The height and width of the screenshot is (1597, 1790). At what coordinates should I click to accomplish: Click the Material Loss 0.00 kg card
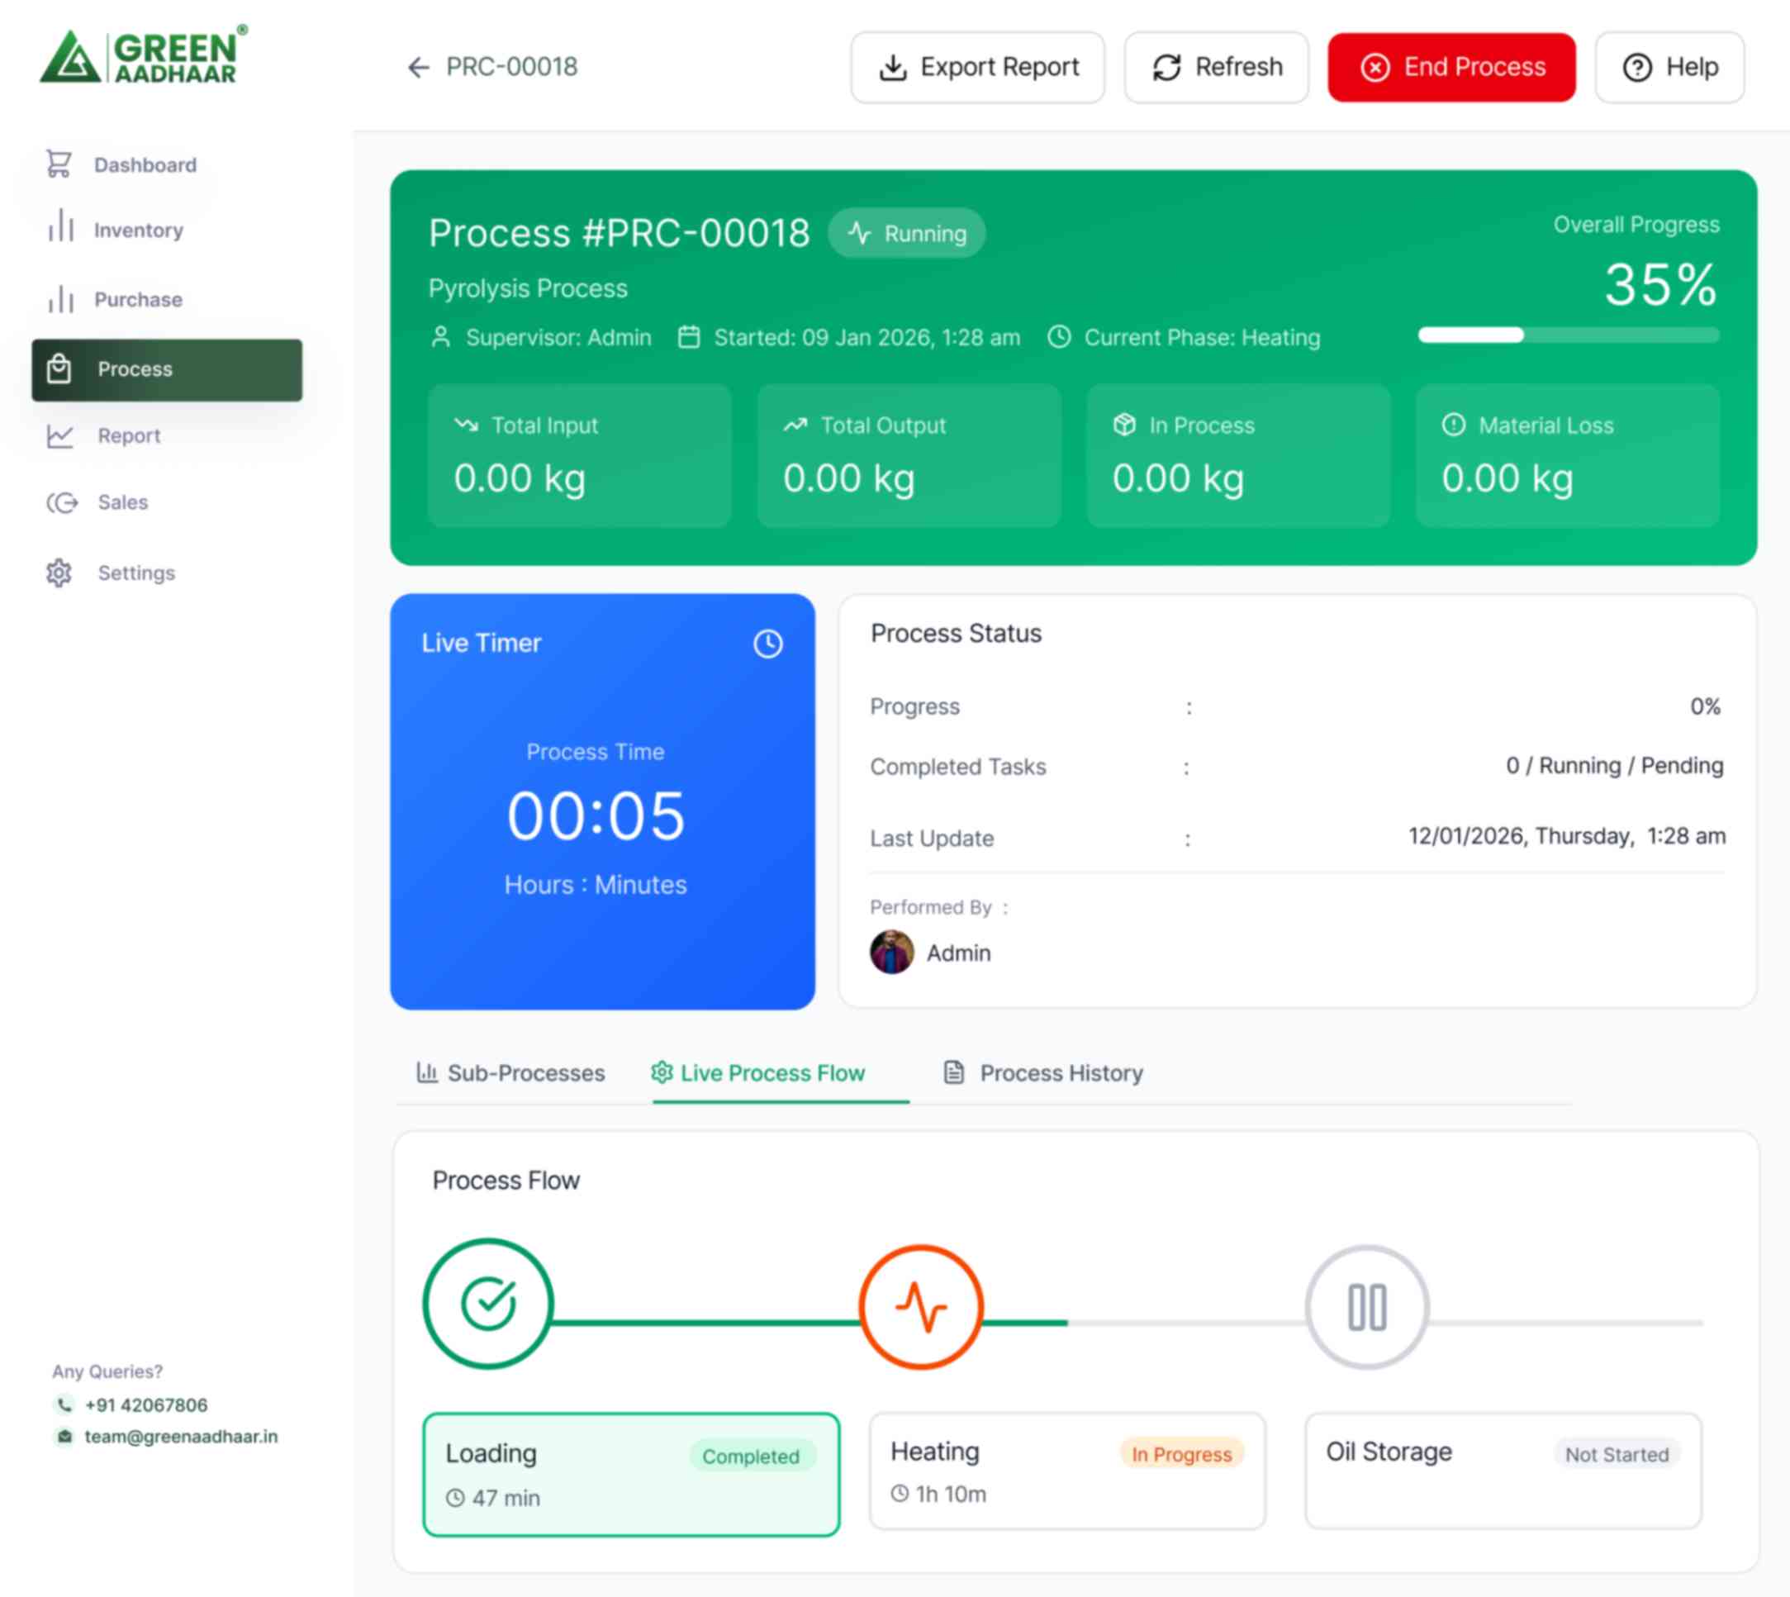coord(1567,455)
